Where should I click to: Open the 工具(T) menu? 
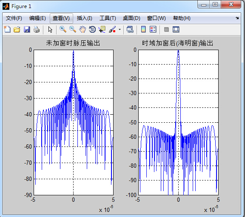[108, 18]
